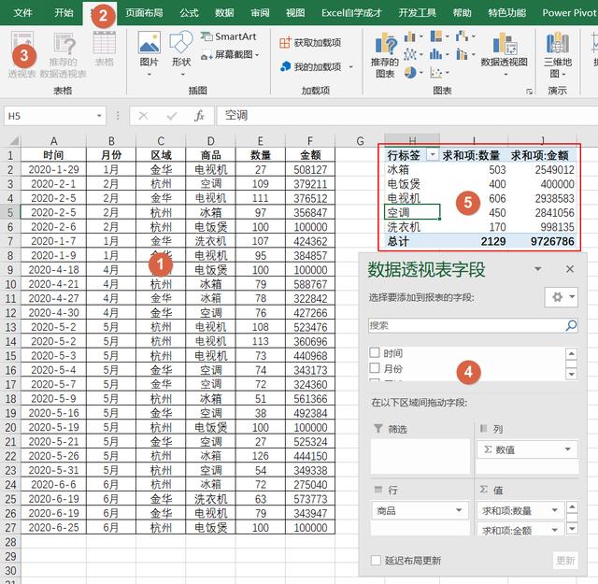Open the 屏幕截图 screenshot tool

pos(230,54)
